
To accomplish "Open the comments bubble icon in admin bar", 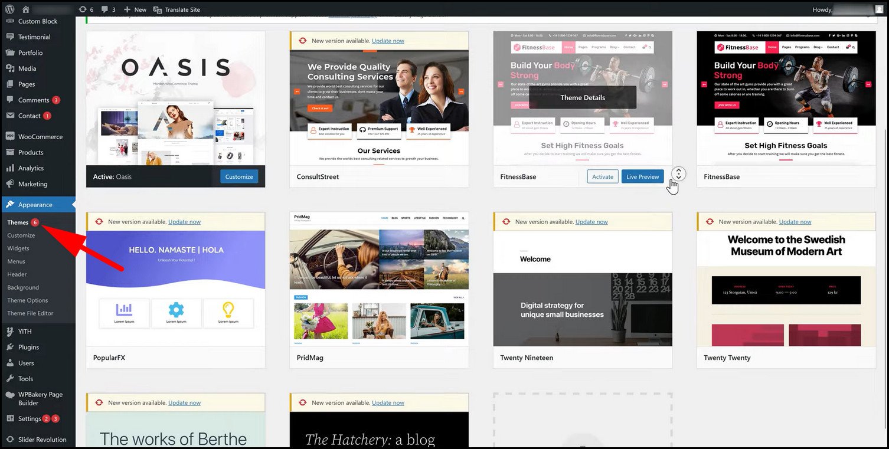I will coord(105,9).
